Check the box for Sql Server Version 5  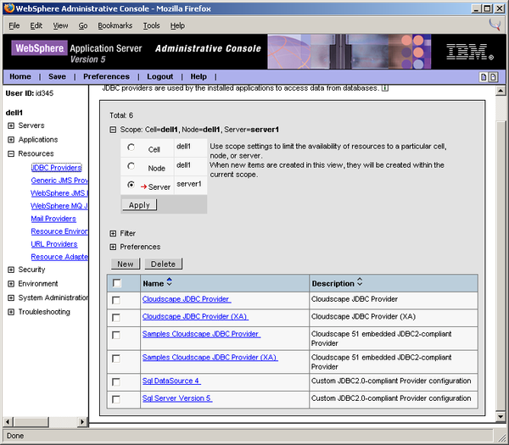[116, 399]
